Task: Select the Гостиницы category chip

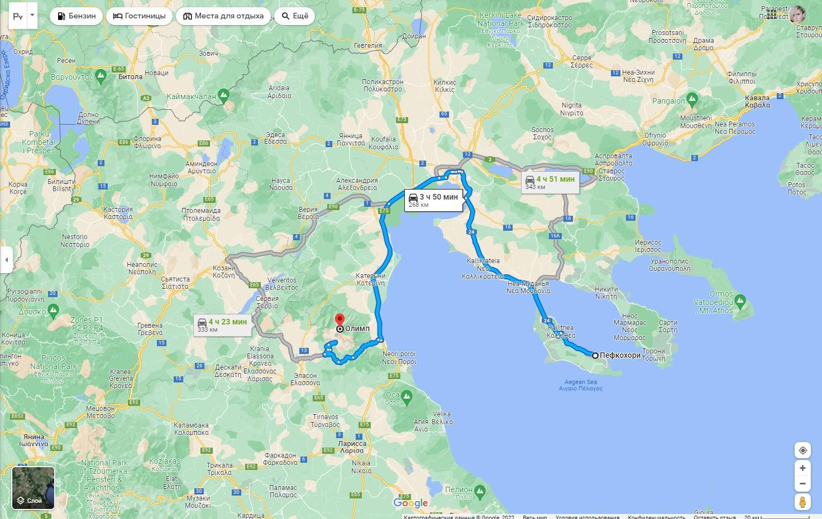Action: pos(139,16)
